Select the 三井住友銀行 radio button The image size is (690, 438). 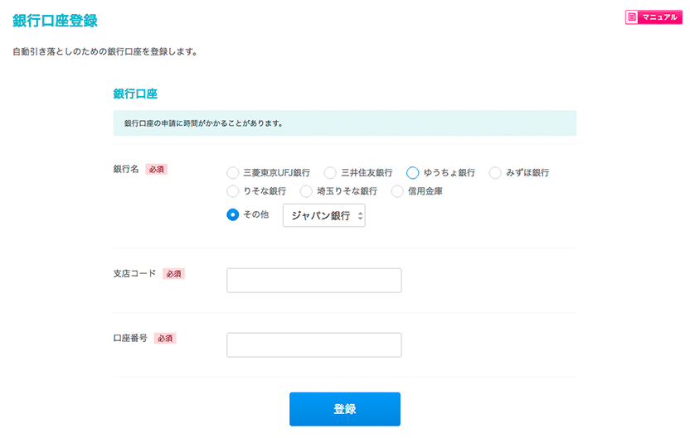(330, 173)
